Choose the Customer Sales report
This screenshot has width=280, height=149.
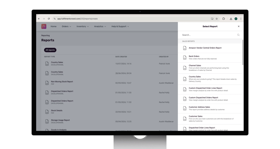(210, 119)
